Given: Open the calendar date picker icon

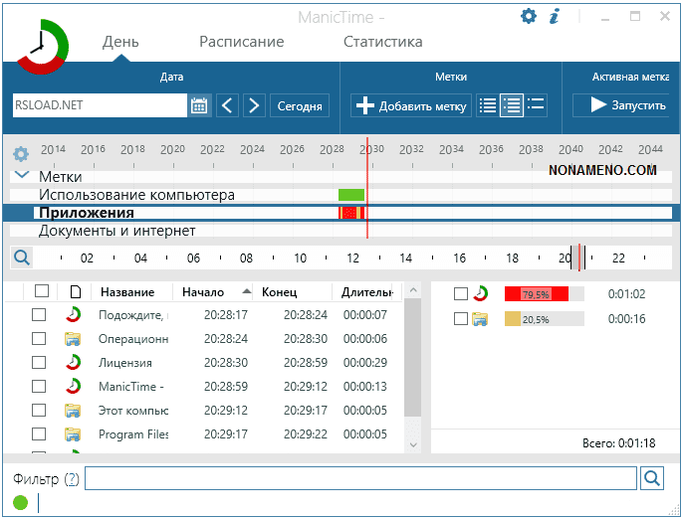Looking at the screenshot, I should pyautogui.click(x=199, y=105).
